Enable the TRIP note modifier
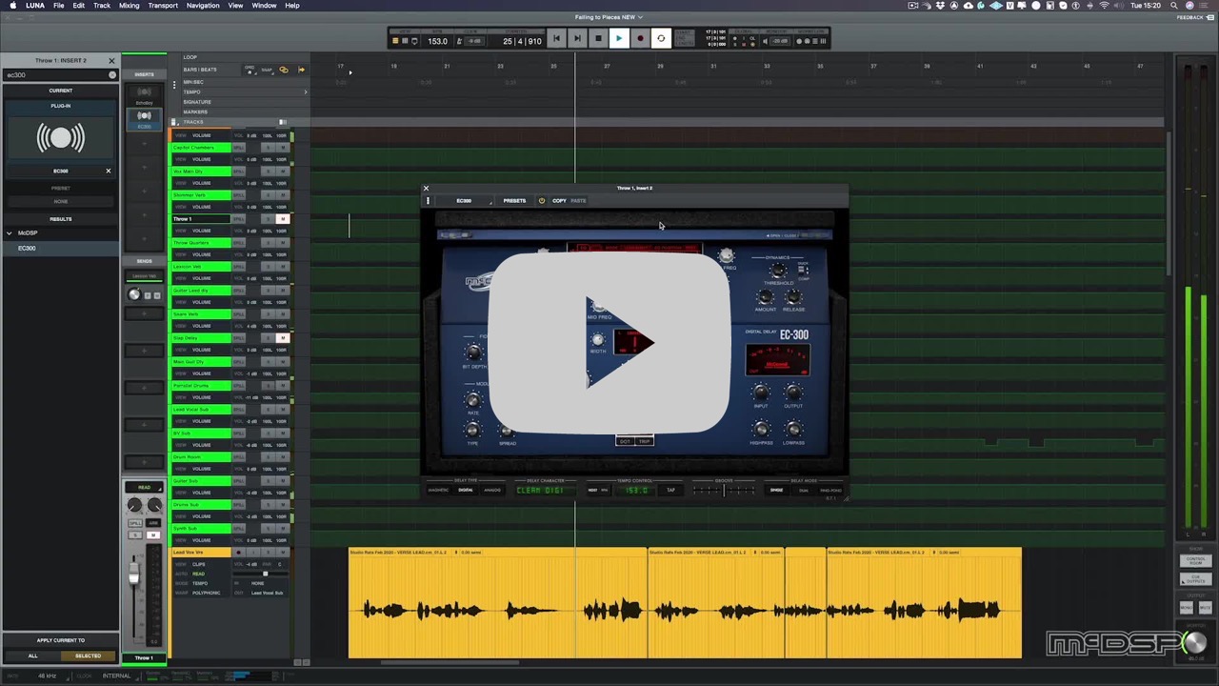The height and width of the screenshot is (686, 1219). (645, 441)
